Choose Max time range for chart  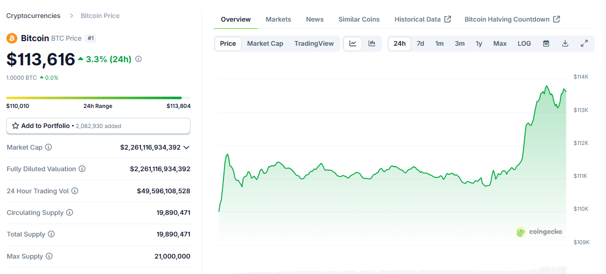coord(500,44)
